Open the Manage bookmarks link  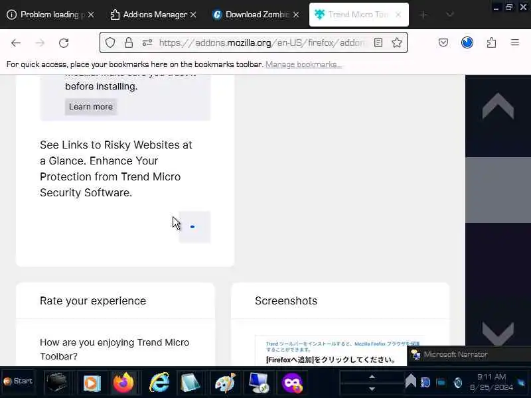click(303, 64)
